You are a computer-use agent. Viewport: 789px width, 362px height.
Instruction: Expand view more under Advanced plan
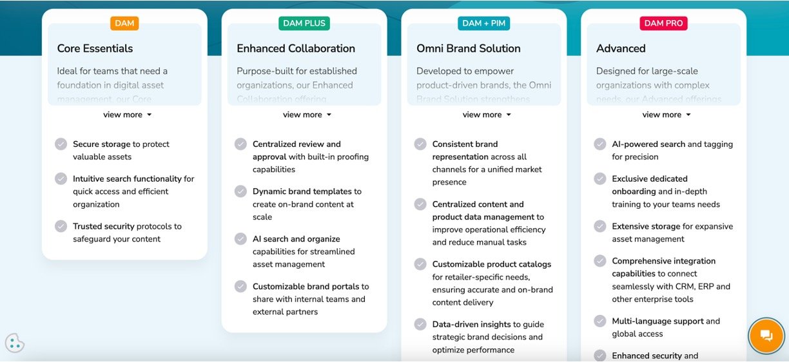[666, 115]
